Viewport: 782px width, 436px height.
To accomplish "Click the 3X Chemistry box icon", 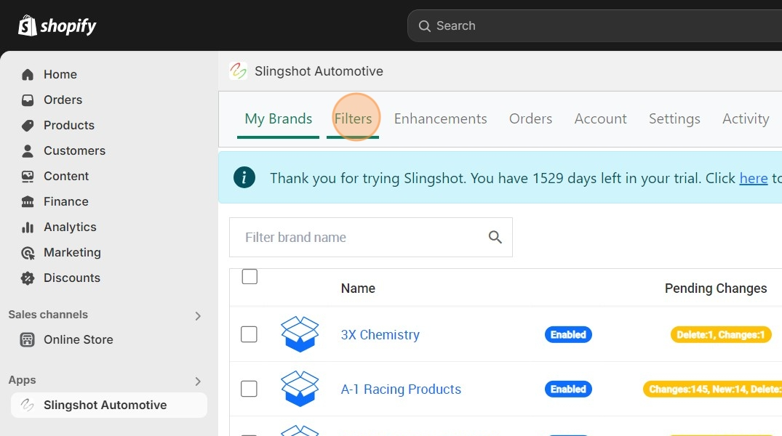I will [x=300, y=334].
